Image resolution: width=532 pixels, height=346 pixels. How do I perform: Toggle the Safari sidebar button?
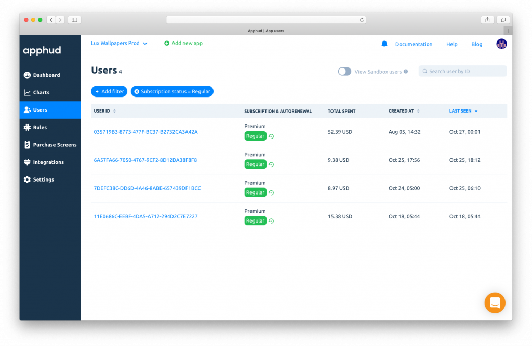point(74,20)
